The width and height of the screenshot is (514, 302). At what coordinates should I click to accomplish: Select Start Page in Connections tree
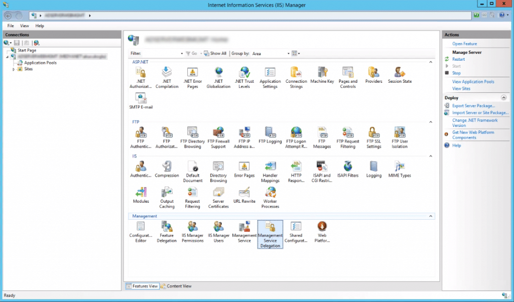coord(27,50)
